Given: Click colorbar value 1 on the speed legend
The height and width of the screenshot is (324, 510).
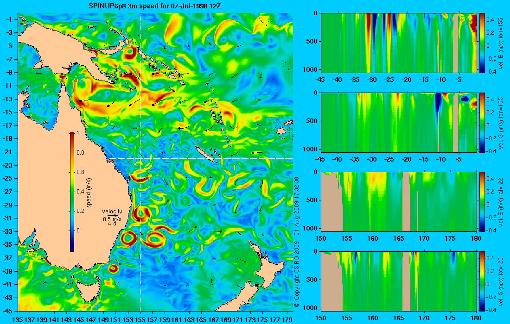Looking at the screenshot, I should (77, 133).
